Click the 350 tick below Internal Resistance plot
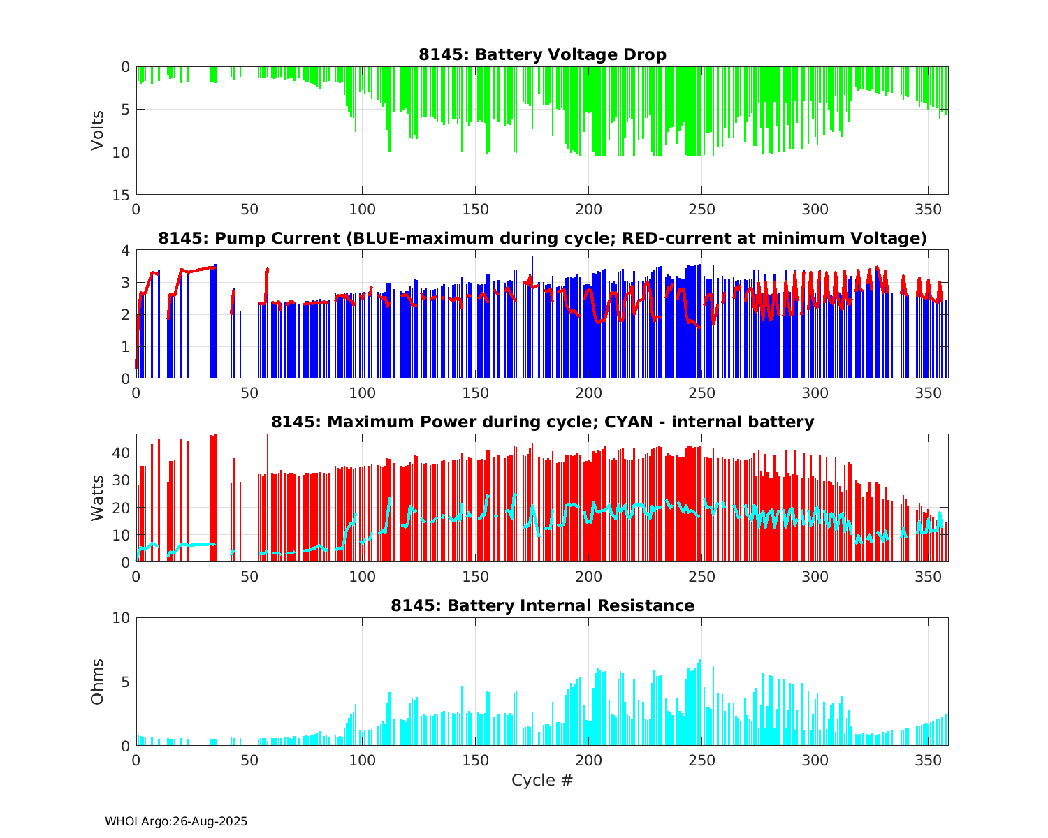 (x=927, y=760)
